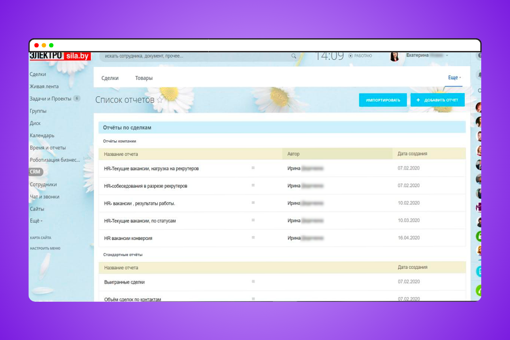Image resolution: width=510 pixels, height=340 pixels.
Task: Open row menu for HR-собеседования в разрезе рекрутеров
Action: coord(253,185)
